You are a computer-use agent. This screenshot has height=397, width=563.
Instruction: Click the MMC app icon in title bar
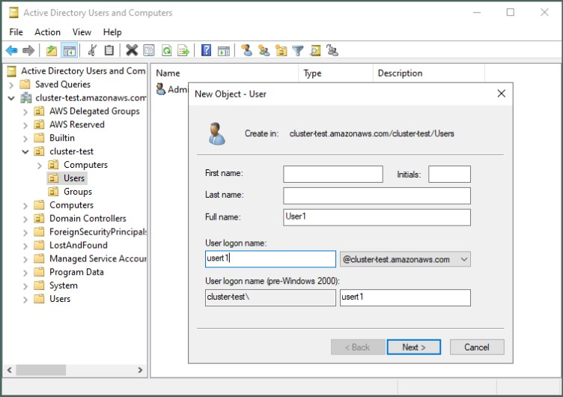tap(13, 13)
